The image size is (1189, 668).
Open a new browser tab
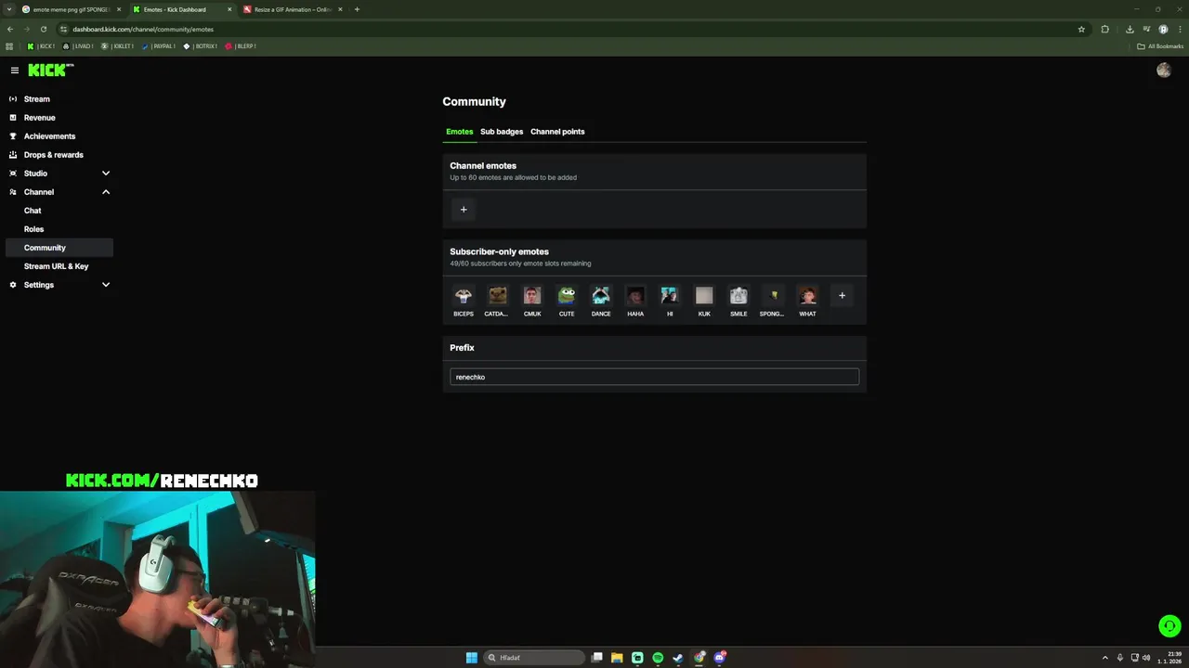tap(357, 9)
